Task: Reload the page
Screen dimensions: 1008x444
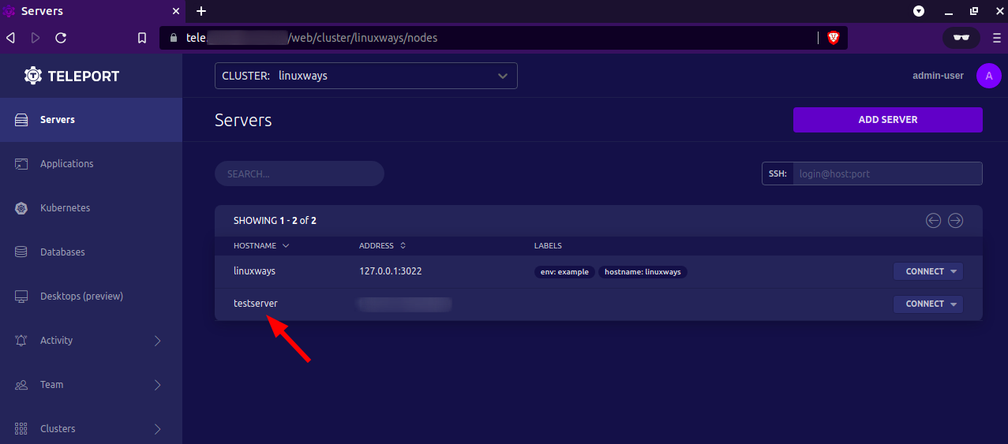Action: [61, 37]
